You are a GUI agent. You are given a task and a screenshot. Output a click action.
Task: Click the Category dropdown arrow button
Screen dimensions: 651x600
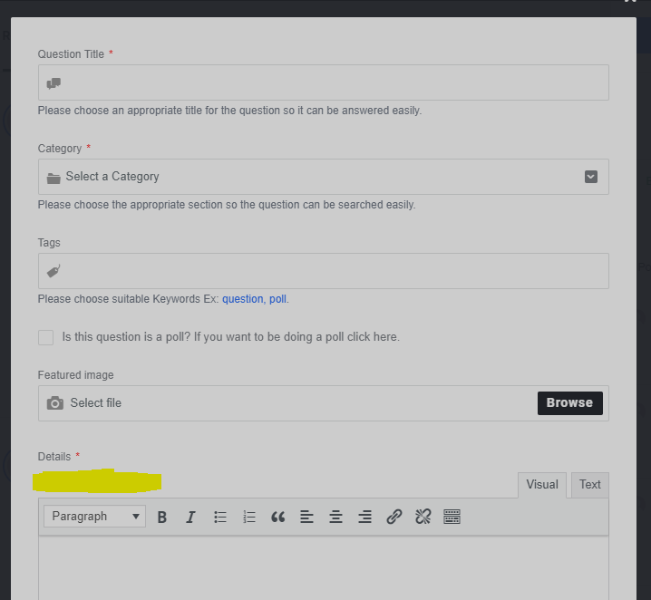591,177
